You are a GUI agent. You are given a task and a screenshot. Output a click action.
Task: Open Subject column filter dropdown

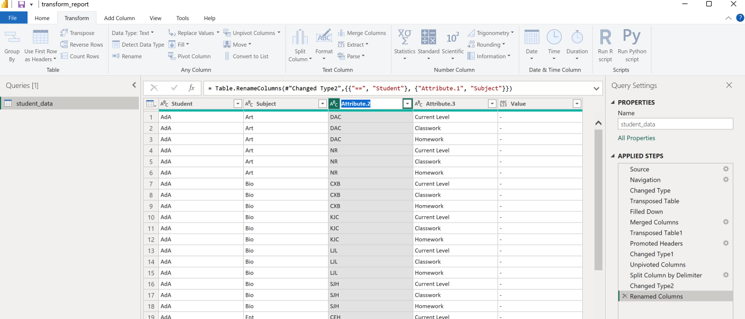[x=323, y=104]
